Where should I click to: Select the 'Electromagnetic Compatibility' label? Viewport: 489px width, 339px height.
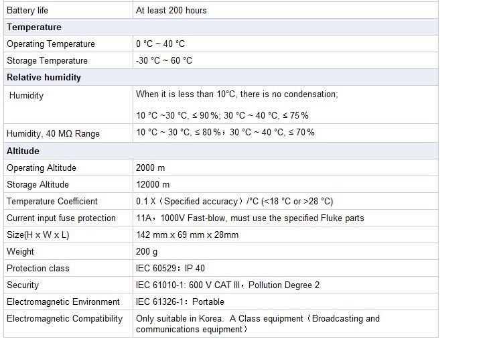(x=64, y=319)
